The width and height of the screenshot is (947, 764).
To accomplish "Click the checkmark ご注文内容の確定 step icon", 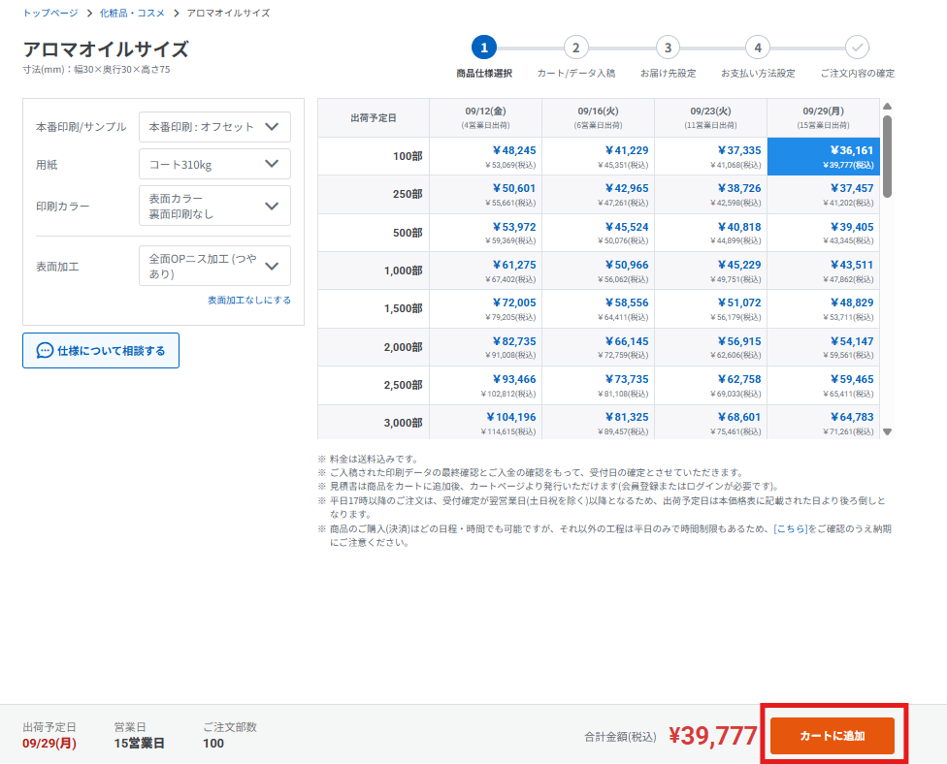I will 857,48.
